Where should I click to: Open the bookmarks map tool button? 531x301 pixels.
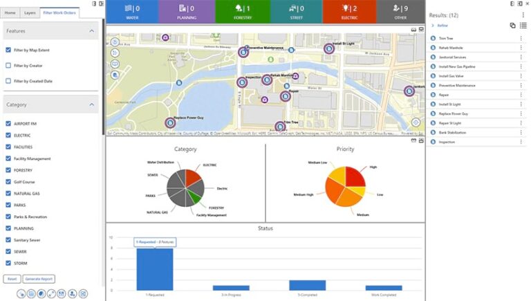[x=115, y=64]
